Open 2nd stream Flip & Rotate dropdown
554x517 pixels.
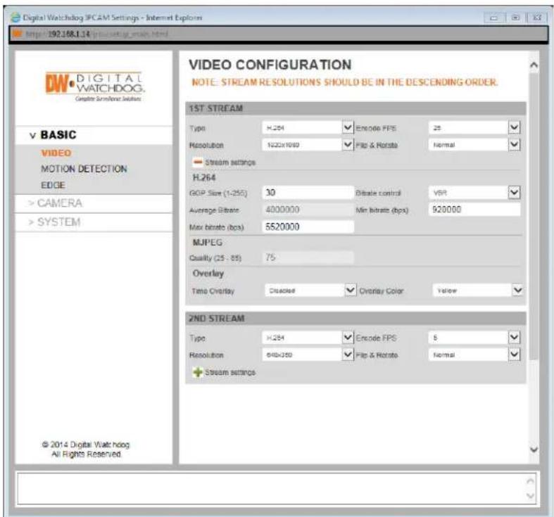[474, 355]
